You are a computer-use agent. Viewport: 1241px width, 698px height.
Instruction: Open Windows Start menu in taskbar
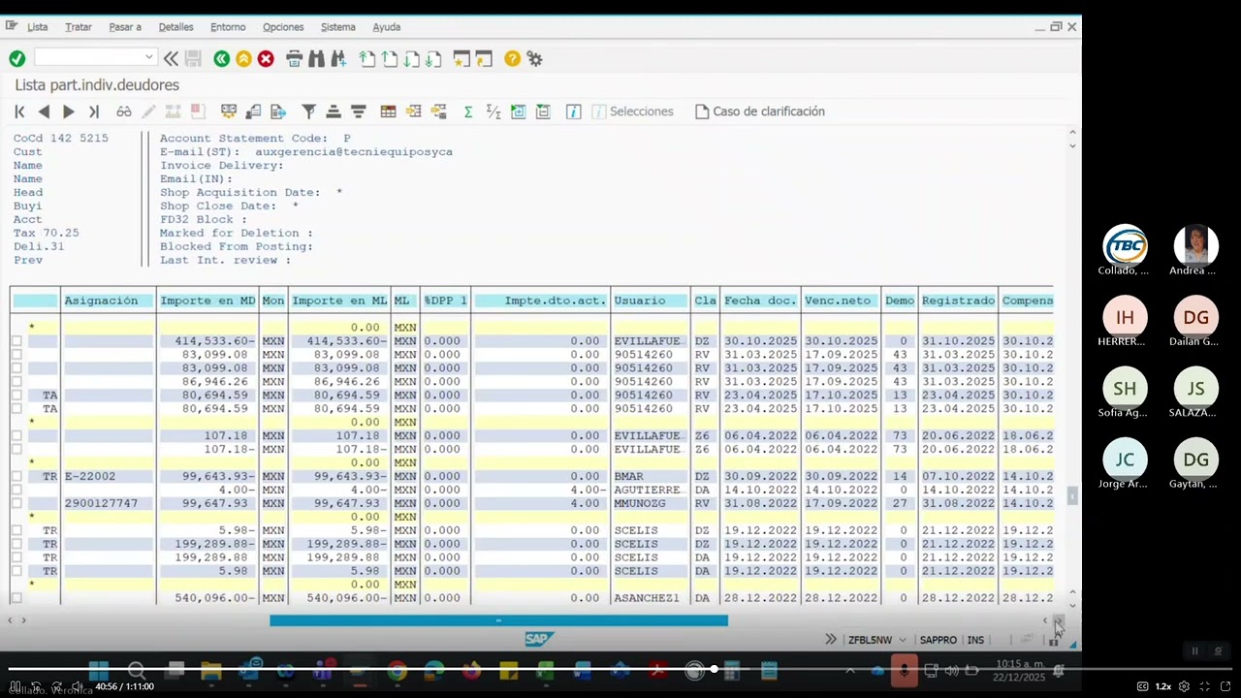[98, 670]
